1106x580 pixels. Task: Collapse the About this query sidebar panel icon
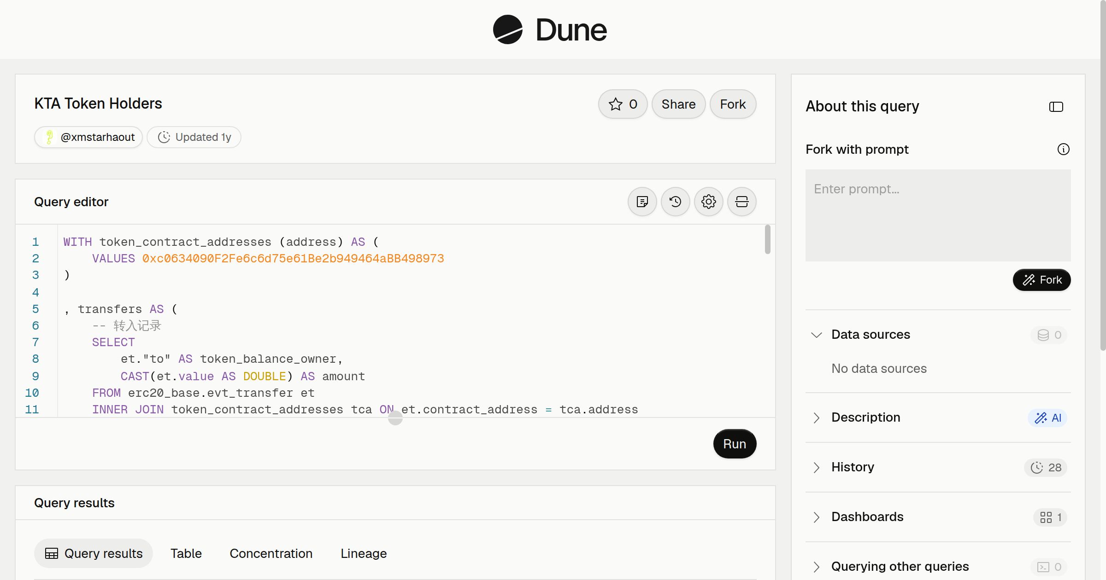click(x=1056, y=107)
